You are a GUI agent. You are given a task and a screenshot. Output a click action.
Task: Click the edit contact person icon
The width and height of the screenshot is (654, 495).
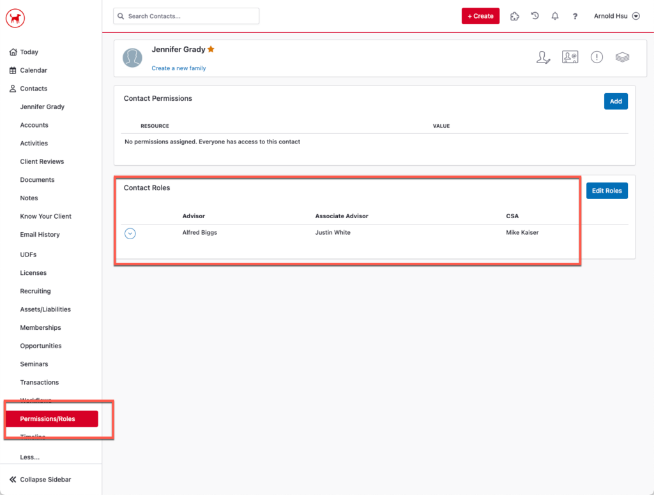pyautogui.click(x=543, y=57)
